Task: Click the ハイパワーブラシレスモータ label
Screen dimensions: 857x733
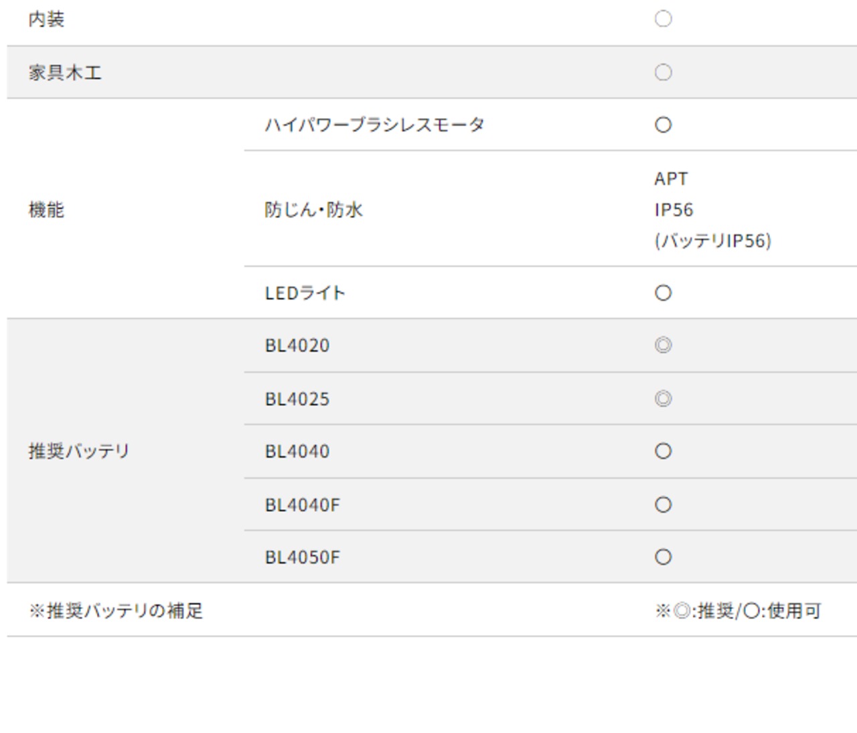Action: click(x=374, y=125)
